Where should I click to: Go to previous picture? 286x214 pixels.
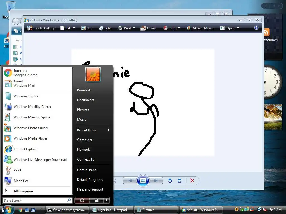130,181
